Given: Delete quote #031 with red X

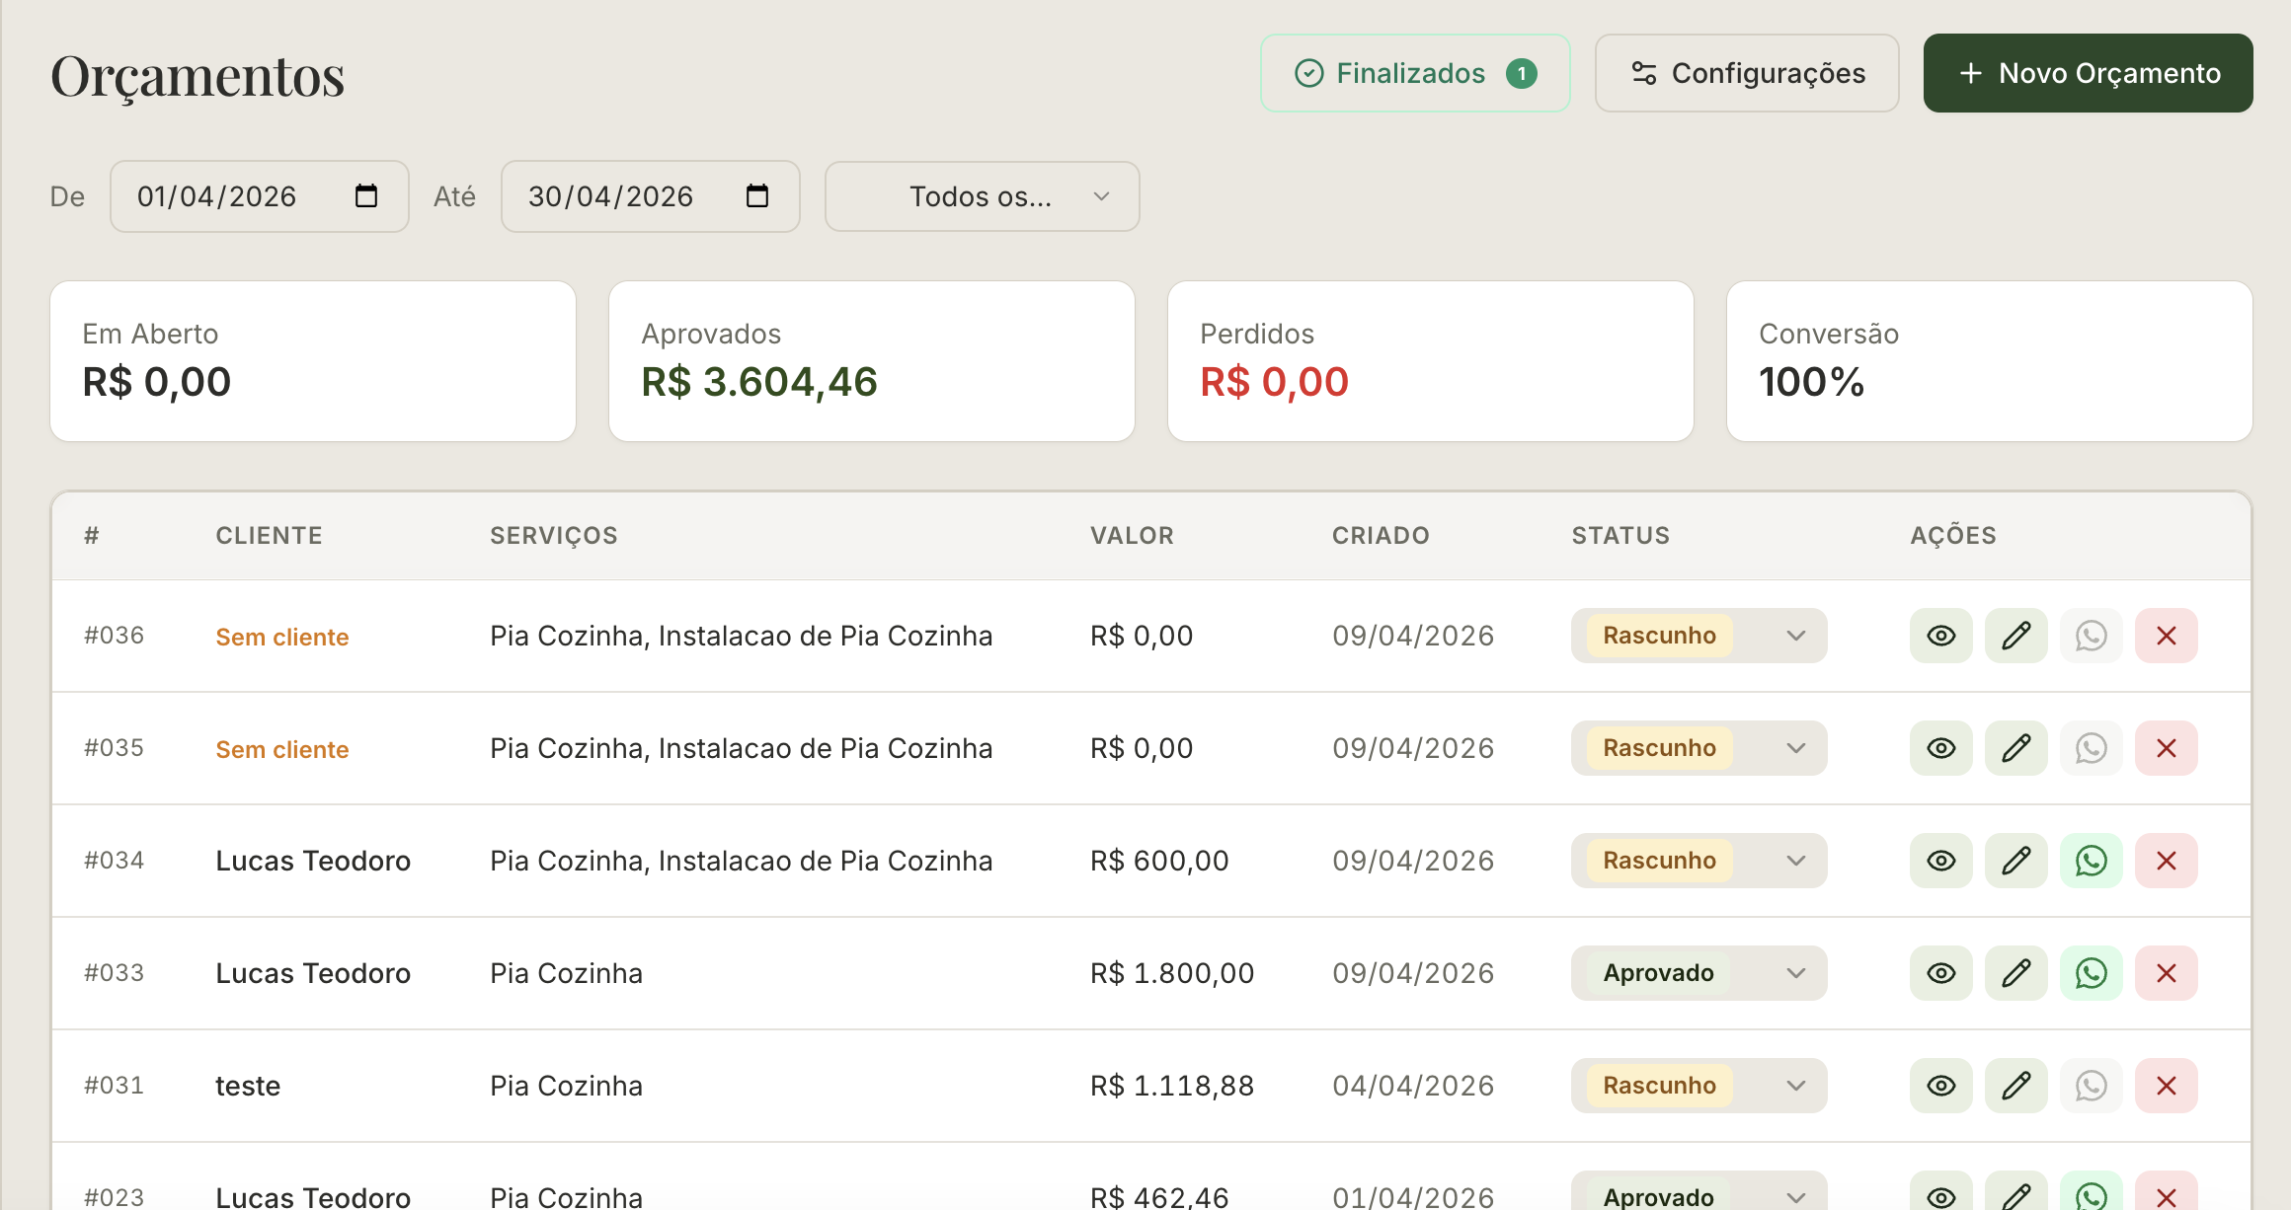Looking at the screenshot, I should click(x=2166, y=1086).
